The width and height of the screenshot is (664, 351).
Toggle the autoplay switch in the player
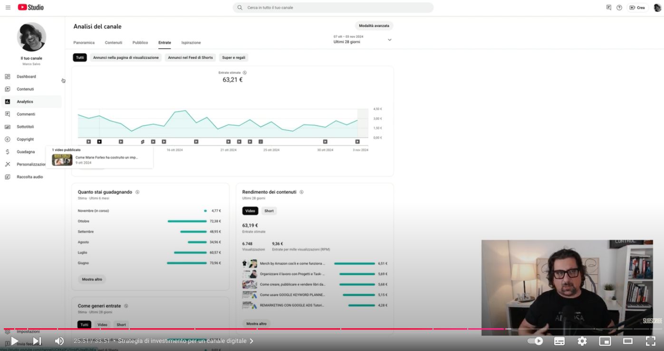(x=535, y=341)
